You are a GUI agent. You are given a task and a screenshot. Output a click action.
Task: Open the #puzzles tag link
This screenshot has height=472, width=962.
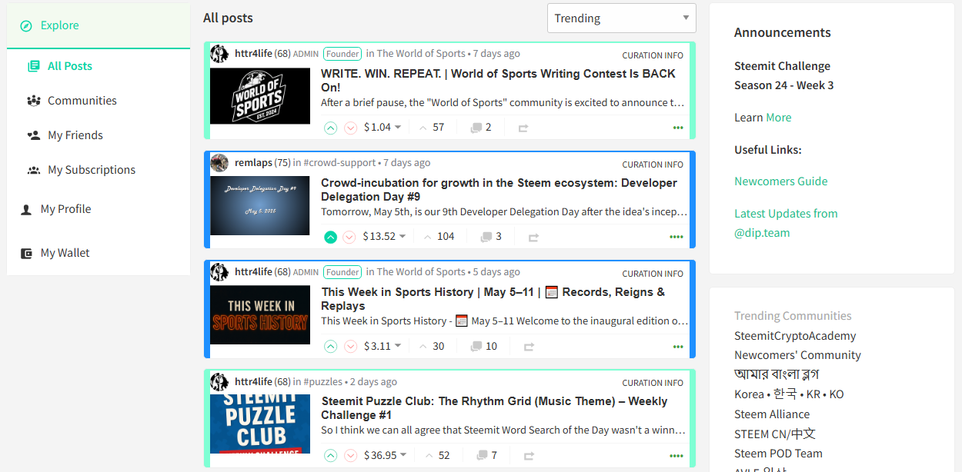click(x=323, y=382)
